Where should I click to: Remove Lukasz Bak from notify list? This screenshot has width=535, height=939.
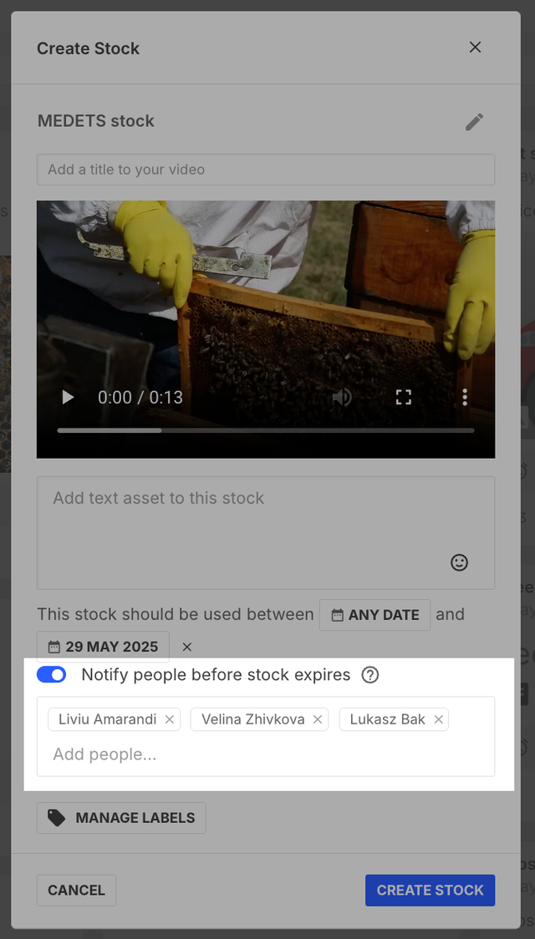tap(439, 719)
